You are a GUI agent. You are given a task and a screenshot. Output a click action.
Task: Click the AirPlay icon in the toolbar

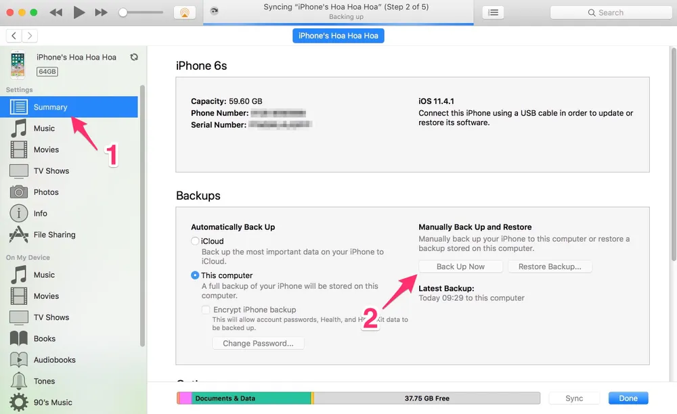point(184,12)
